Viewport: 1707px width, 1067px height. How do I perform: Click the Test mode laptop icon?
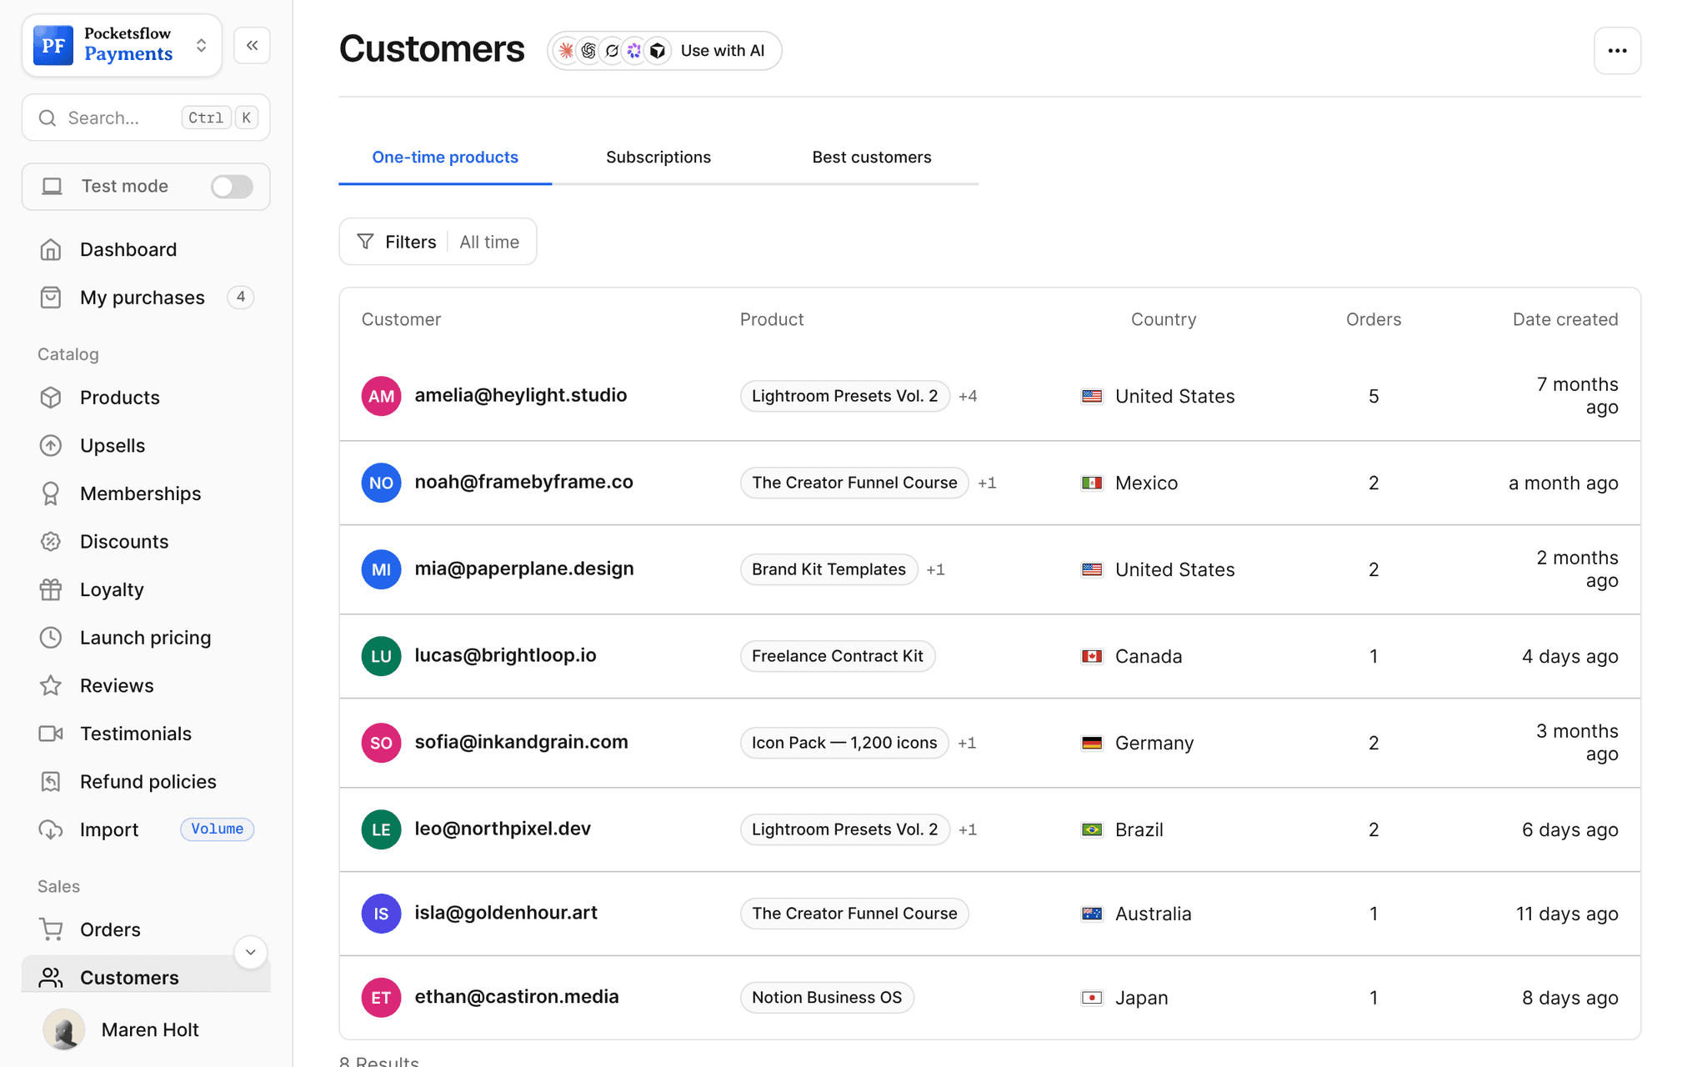tap(52, 186)
